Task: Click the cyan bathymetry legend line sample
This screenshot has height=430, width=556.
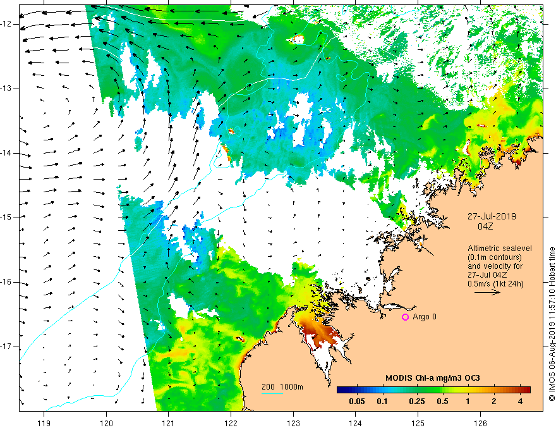Action: 272,393
